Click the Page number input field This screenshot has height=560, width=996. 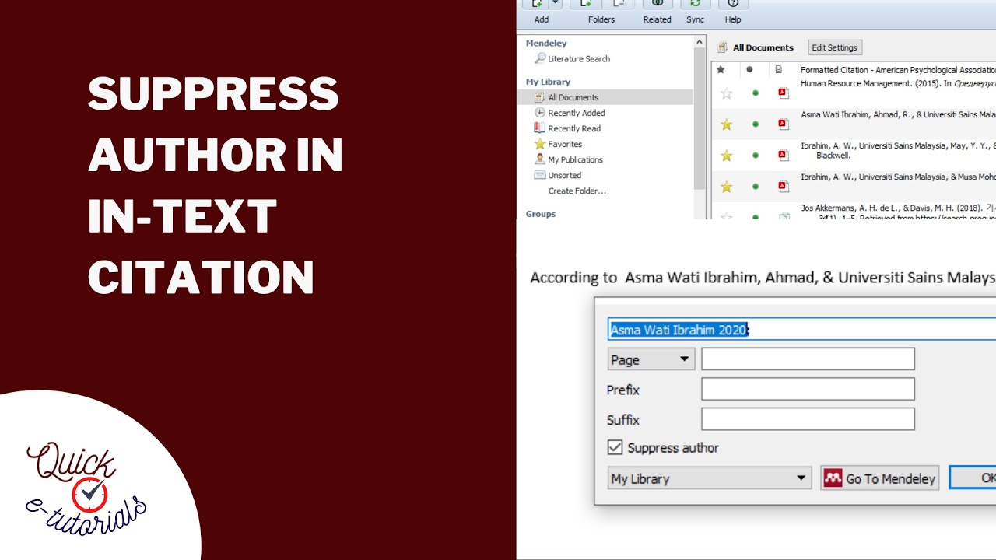pos(808,359)
